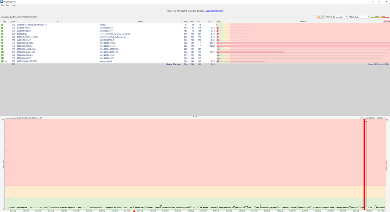This screenshot has height=212, width=390.
Task: Click the PL% column header
Action: pyautogui.click(x=209, y=21)
